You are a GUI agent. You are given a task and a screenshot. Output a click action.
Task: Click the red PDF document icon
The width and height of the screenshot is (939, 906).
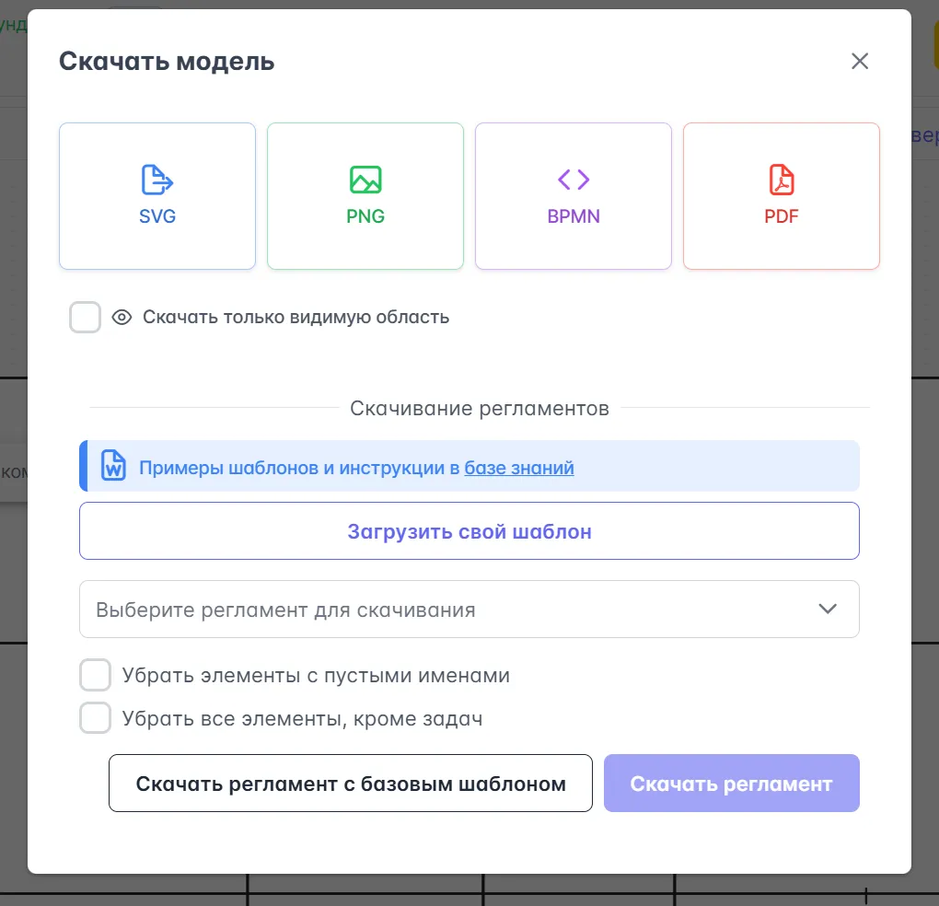coord(782,180)
